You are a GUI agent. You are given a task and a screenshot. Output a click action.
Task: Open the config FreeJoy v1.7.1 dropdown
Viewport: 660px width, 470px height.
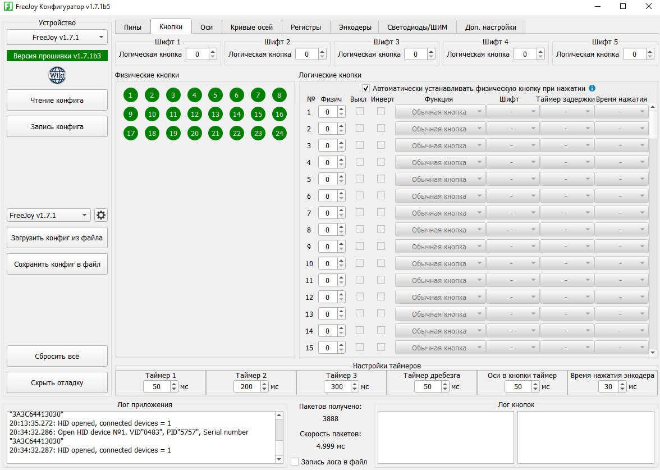point(49,215)
